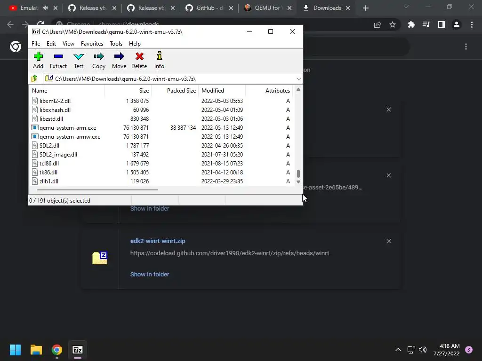Select the zlib1.dll file icon

pyautogui.click(x=35, y=181)
